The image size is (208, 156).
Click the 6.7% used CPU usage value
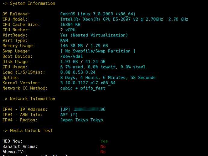(72, 67)
